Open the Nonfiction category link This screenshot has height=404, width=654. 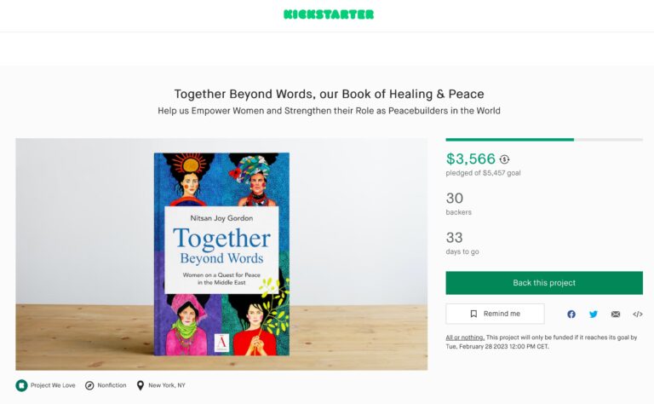[112, 385]
